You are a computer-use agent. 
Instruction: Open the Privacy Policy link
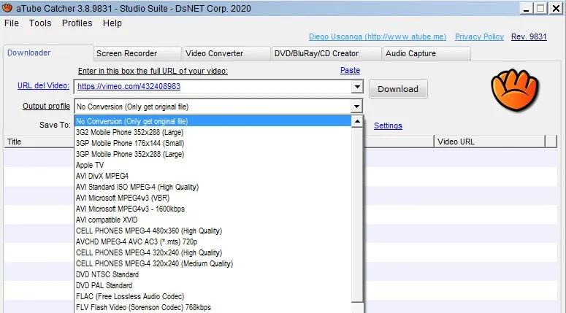tap(479, 36)
